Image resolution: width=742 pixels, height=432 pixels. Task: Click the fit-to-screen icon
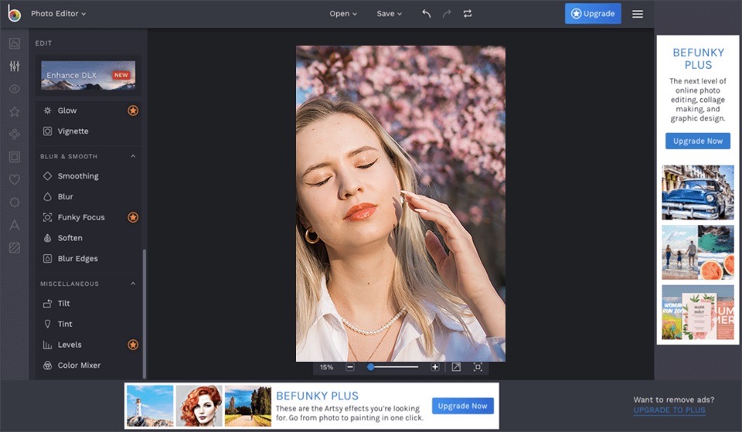(456, 367)
